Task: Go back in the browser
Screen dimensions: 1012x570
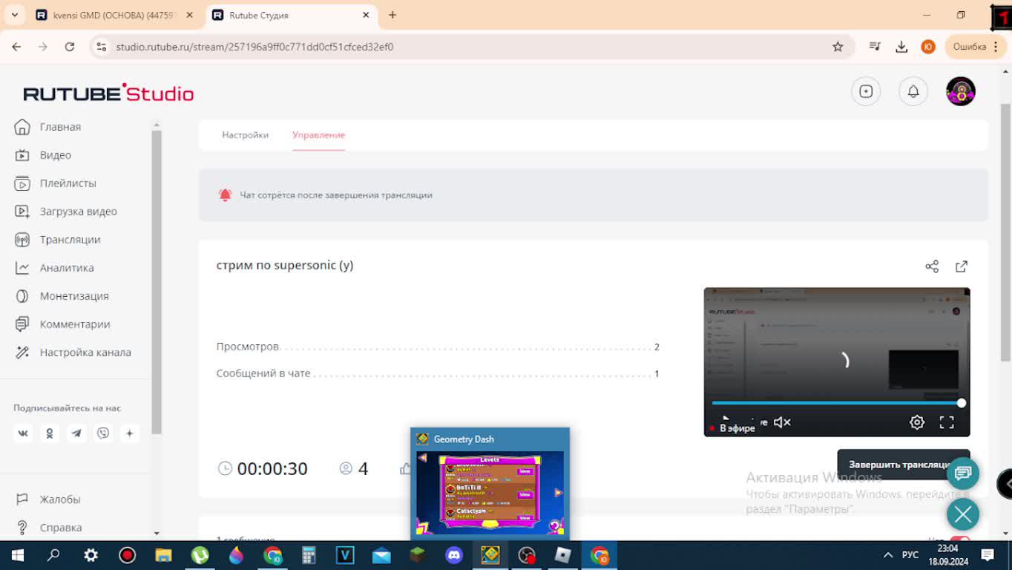Action: click(x=16, y=47)
